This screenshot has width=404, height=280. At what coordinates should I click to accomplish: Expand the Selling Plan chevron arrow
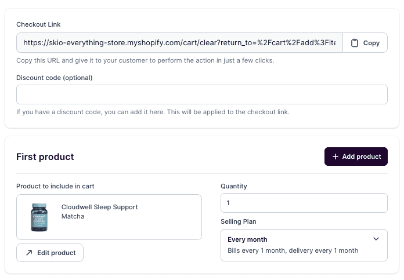(376, 239)
